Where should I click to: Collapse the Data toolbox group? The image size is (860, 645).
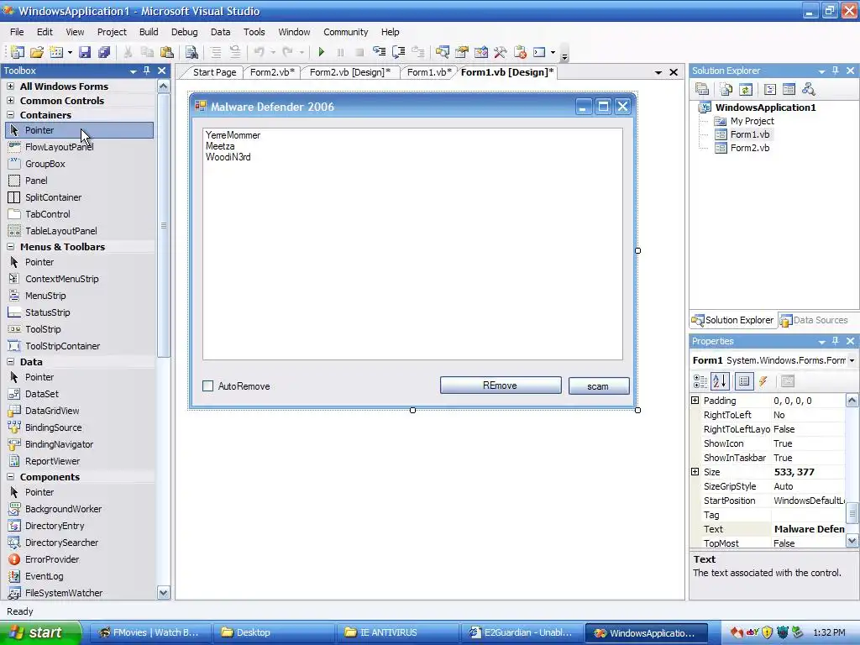pyautogui.click(x=10, y=362)
